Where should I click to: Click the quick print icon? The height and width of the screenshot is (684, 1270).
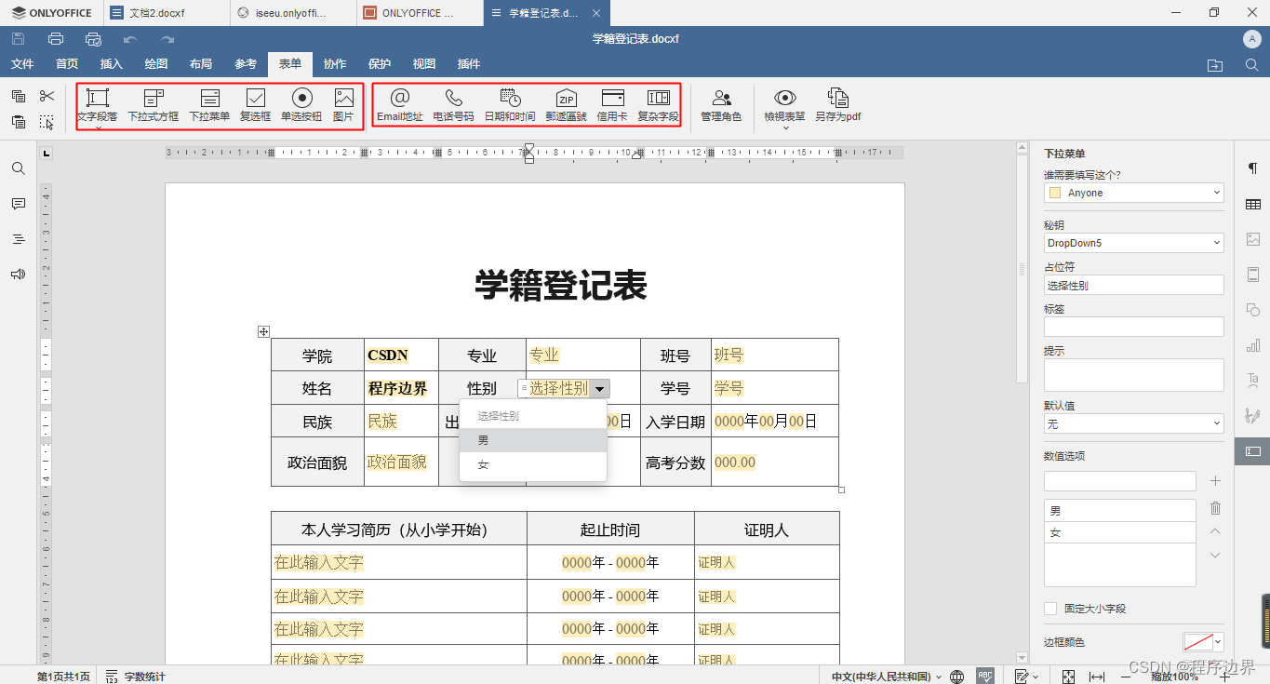(x=93, y=39)
